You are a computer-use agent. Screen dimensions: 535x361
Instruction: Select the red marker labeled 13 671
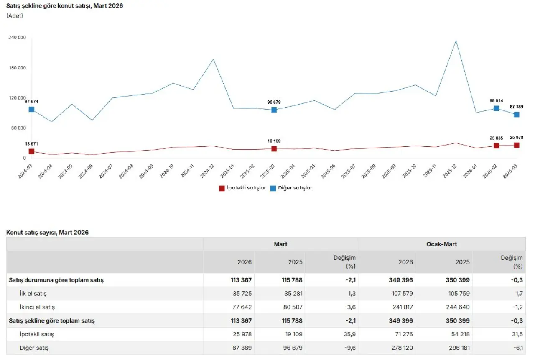31,151
